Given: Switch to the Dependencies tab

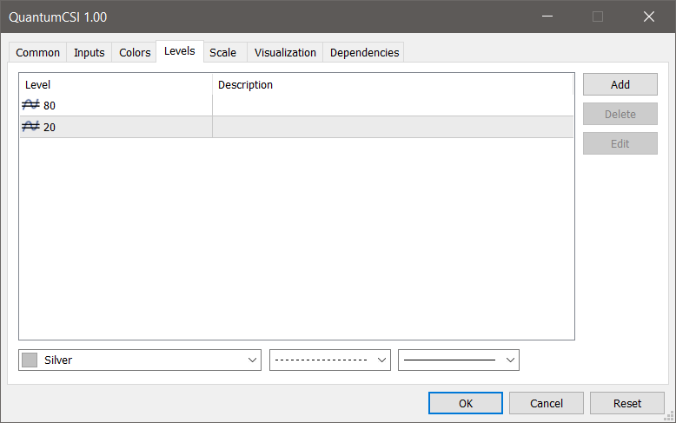Looking at the screenshot, I should [x=364, y=52].
